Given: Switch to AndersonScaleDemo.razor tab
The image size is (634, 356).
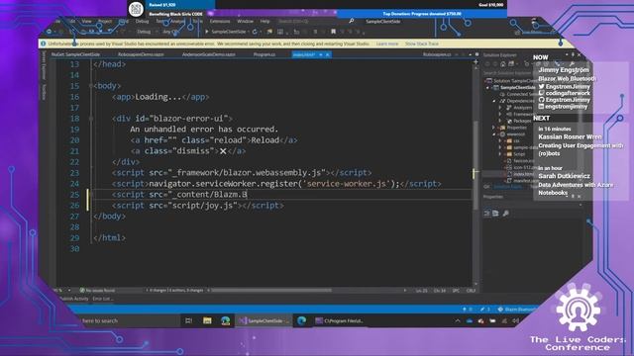Looking at the screenshot, I should click(208, 54).
